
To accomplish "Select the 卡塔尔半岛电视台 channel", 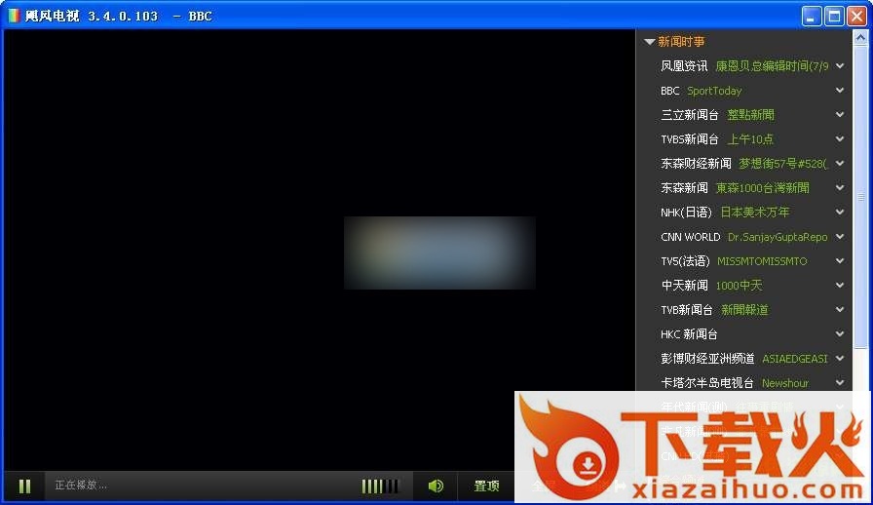I will coord(707,383).
